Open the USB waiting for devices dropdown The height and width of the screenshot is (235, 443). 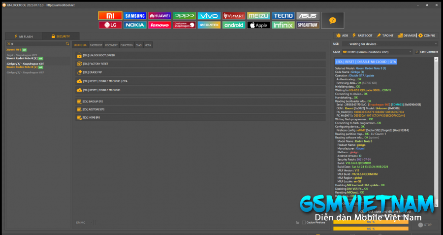(x=390, y=44)
